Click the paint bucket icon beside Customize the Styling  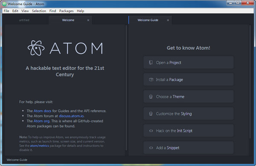pos(151,114)
